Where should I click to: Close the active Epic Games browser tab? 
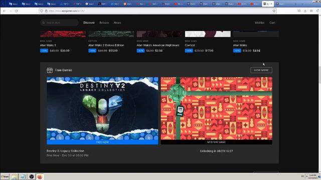coord(271,4)
